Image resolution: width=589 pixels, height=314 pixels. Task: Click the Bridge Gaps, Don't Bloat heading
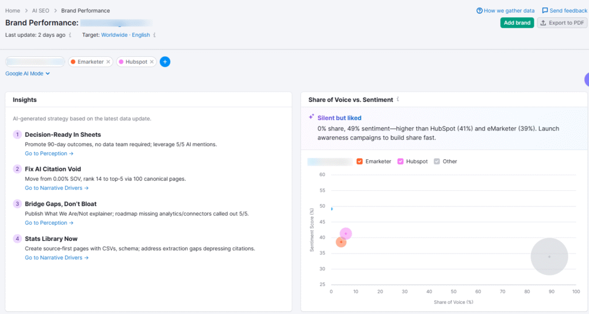tap(60, 204)
